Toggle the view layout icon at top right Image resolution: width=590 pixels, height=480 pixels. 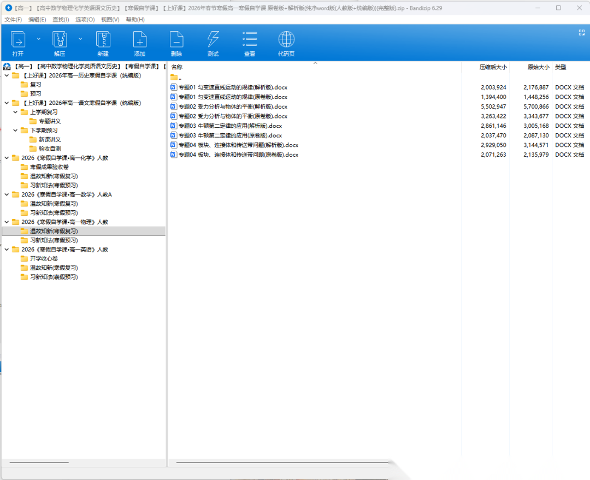[x=582, y=33]
